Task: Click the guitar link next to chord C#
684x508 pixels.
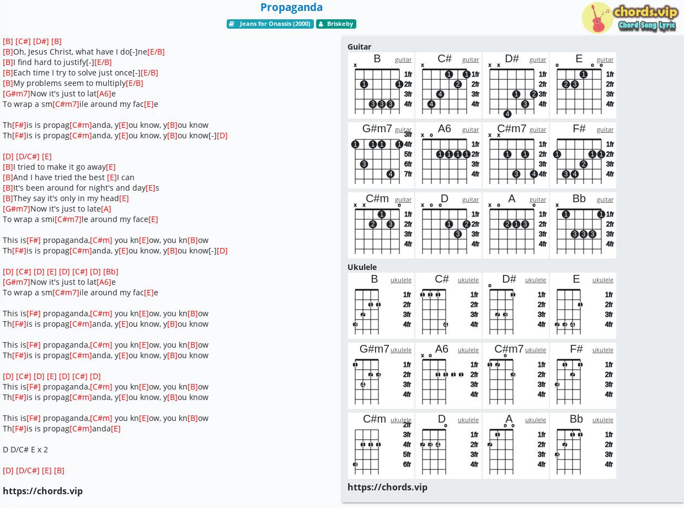Action: 471,60
